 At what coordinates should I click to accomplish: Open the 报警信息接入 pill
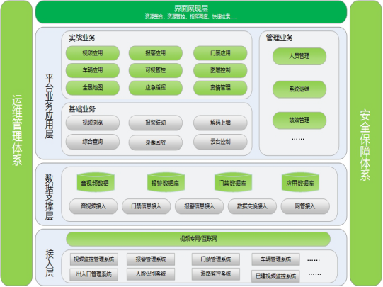pos(200,206)
